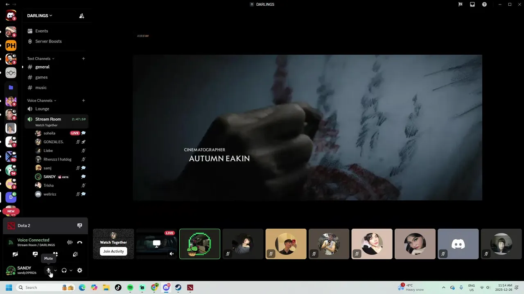The height and width of the screenshot is (294, 524).
Task: Open SANDY user profile panel at bottom
Action: [23, 270]
